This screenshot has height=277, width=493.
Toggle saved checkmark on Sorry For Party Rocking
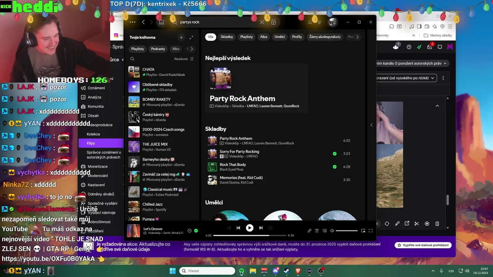(334, 154)
